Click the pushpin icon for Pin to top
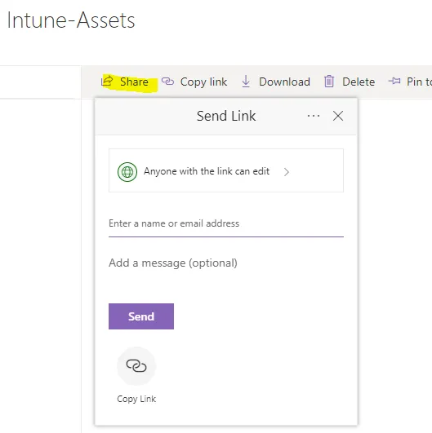Viewport: 432px width, 433px height. 394,81
